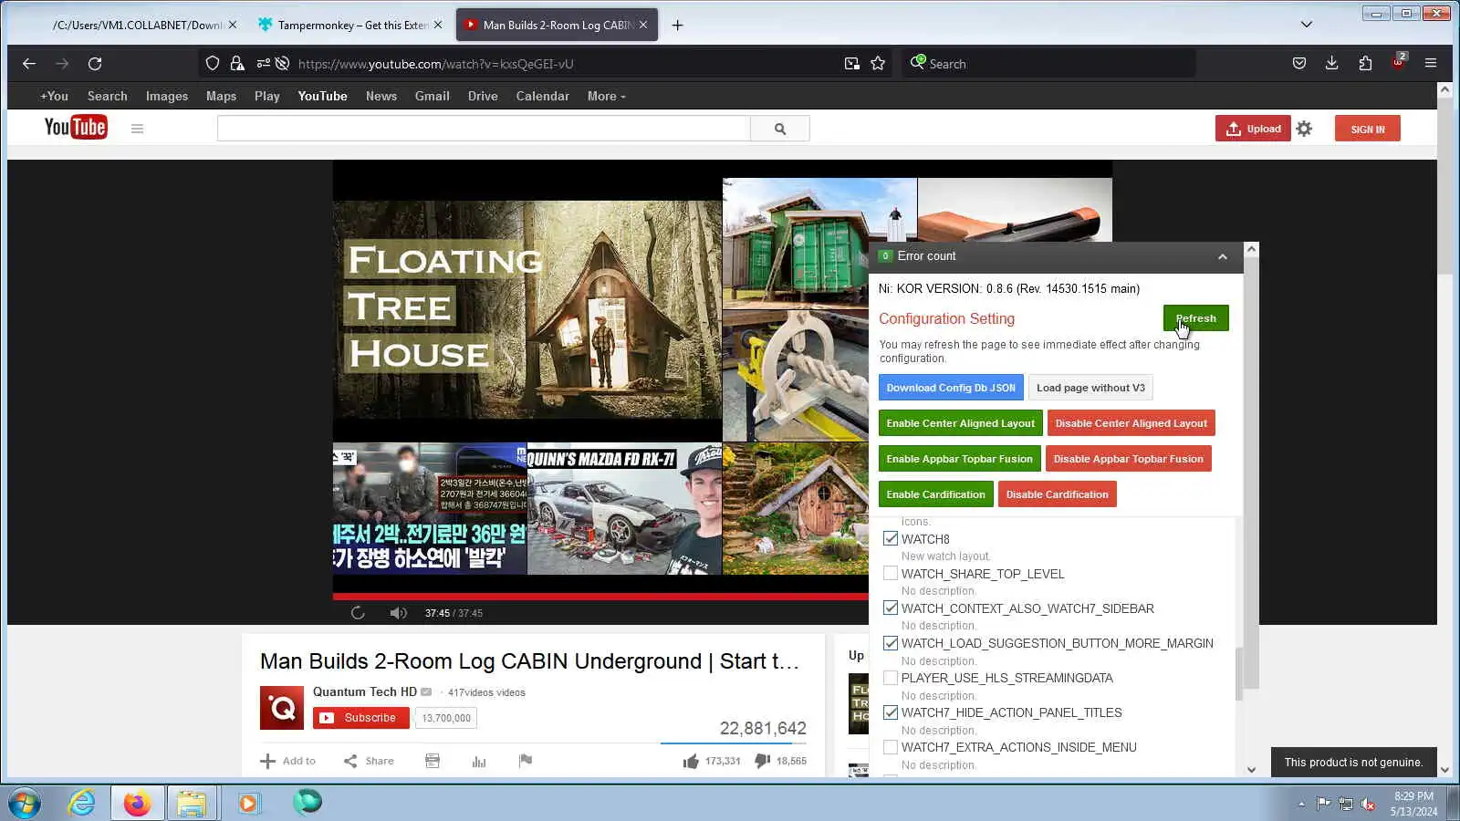
Task: Click the green Refresh button
Action: pos(1196,318)
